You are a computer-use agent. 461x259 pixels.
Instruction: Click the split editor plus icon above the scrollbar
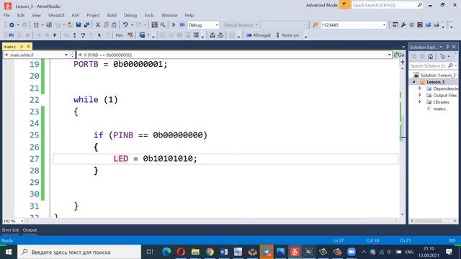pos(403,62)
